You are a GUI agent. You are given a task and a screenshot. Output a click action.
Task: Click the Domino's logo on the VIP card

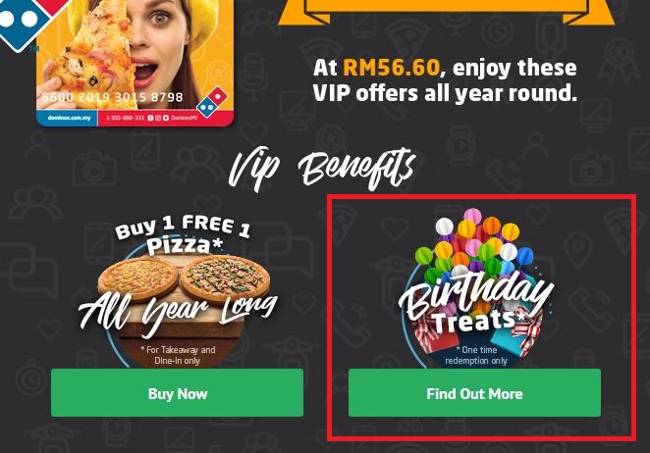[212, 102]
